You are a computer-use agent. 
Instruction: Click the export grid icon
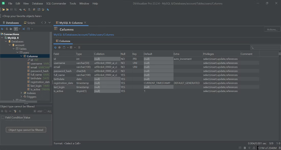coord(64,47)
